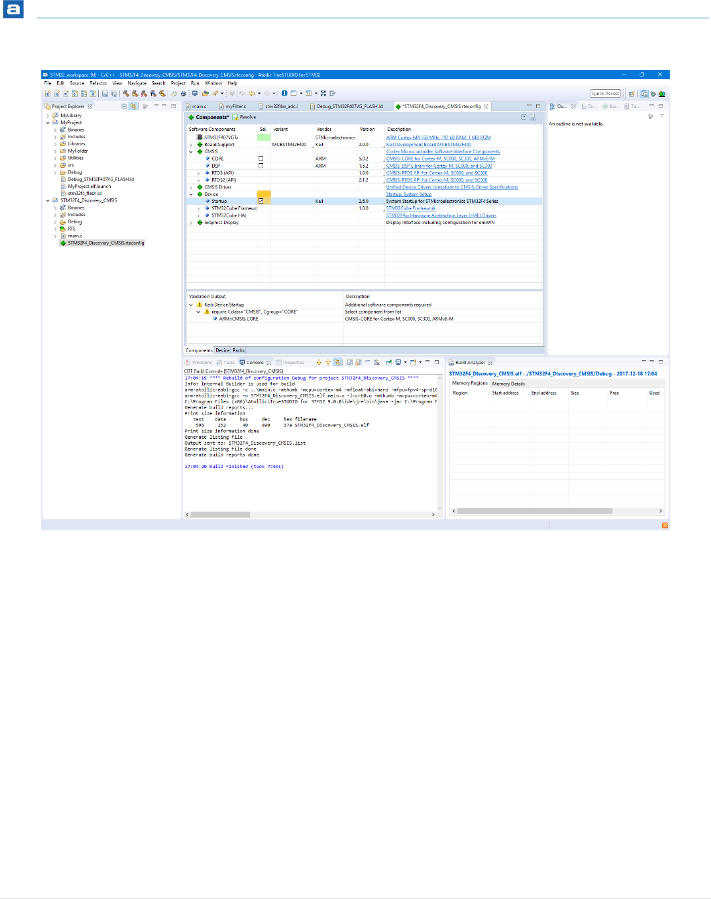
Task: Click the orange Sel. cell for Device
Action: 264,194
